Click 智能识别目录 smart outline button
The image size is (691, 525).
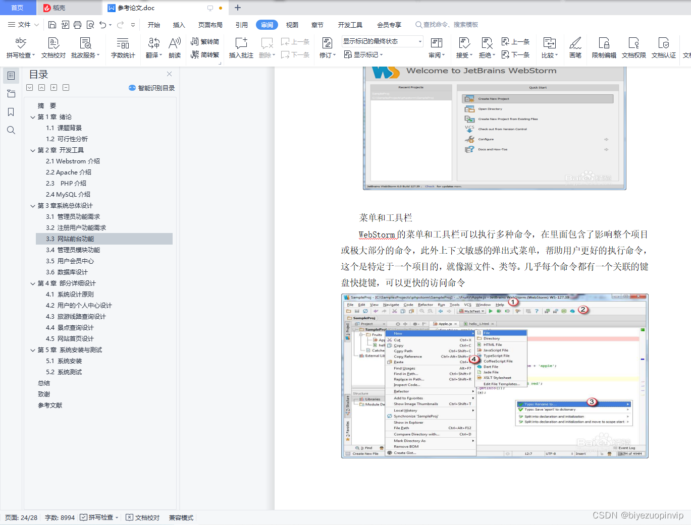tap(151, 88)
